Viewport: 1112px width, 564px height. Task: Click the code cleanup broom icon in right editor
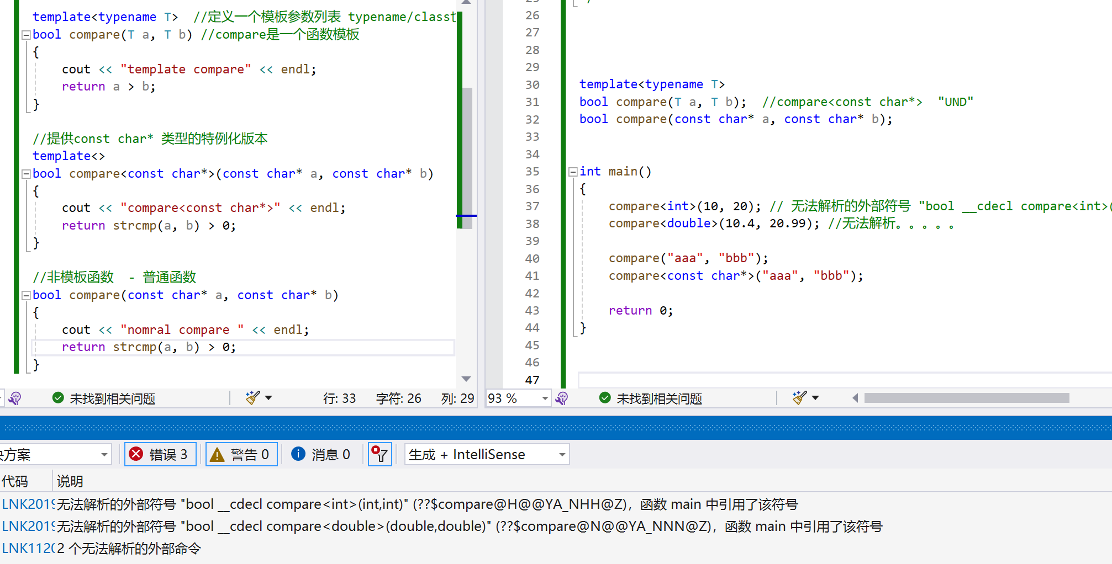pos(799,397)
